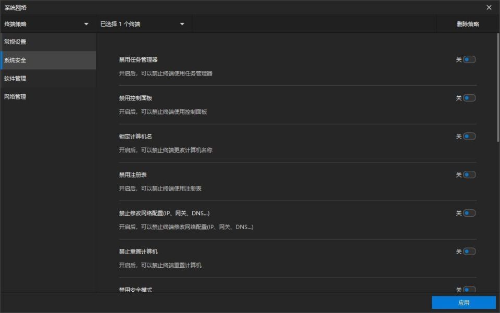Enable 禁止修改网络配置 switch
Screen dimensions: 500x313
pos(469,213)
